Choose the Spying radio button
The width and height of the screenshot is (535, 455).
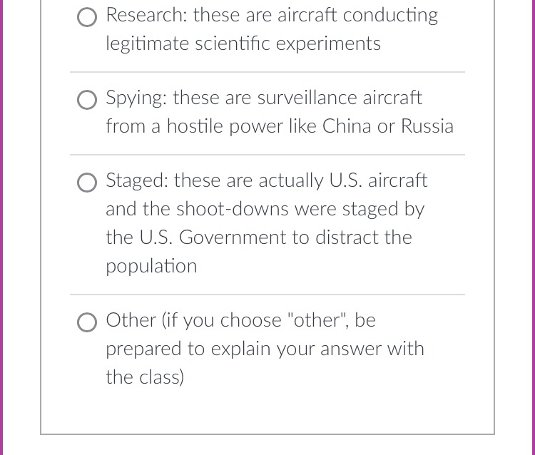pos(87,101)
